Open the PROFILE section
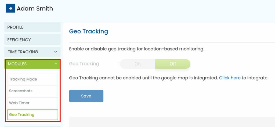Image resolution: width=275 pixels, height=127 pixels. click(15, 27)
